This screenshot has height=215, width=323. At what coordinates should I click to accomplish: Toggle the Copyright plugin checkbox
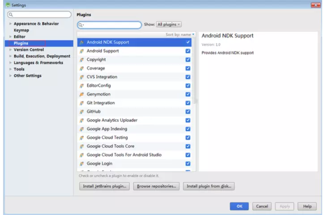(x=188, y=59)
